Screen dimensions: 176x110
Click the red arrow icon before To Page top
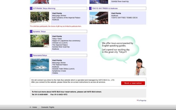click(137, 100)
